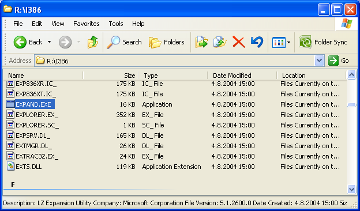Sort by the Name column header

[x=43, y=76]
